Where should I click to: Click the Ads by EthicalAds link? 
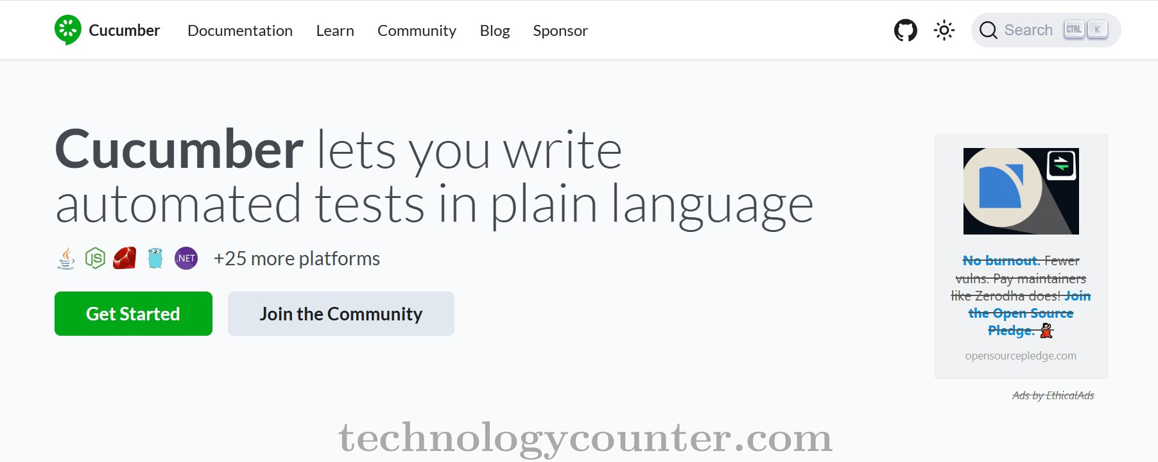(1053, 395)
